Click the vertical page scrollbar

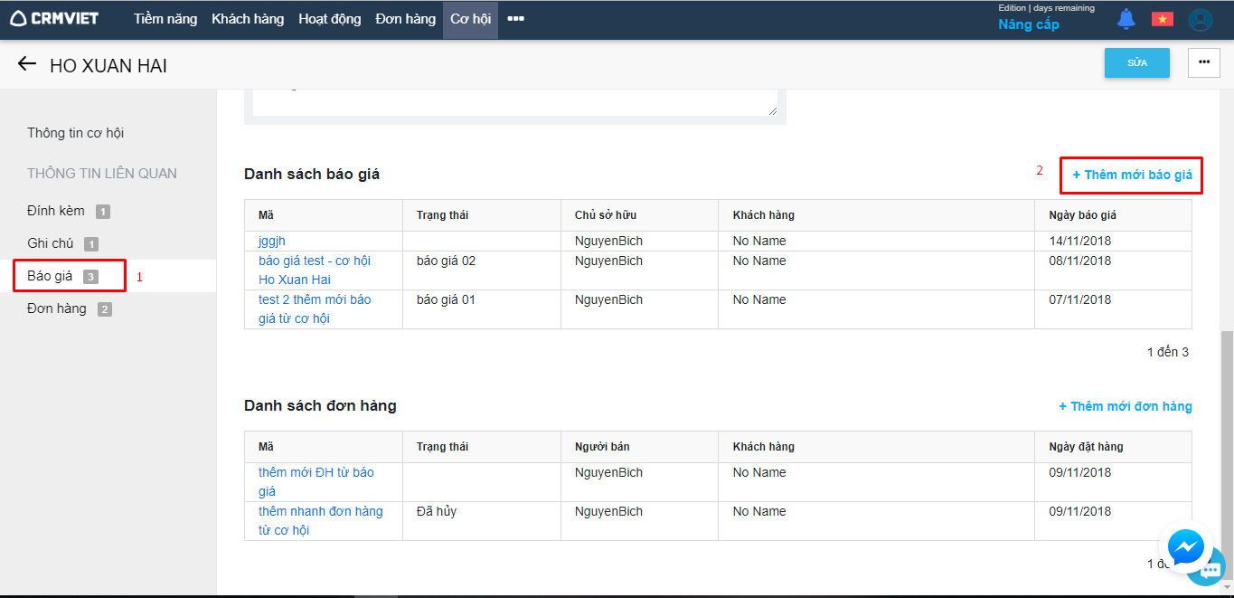click(x=1227, y=434)
